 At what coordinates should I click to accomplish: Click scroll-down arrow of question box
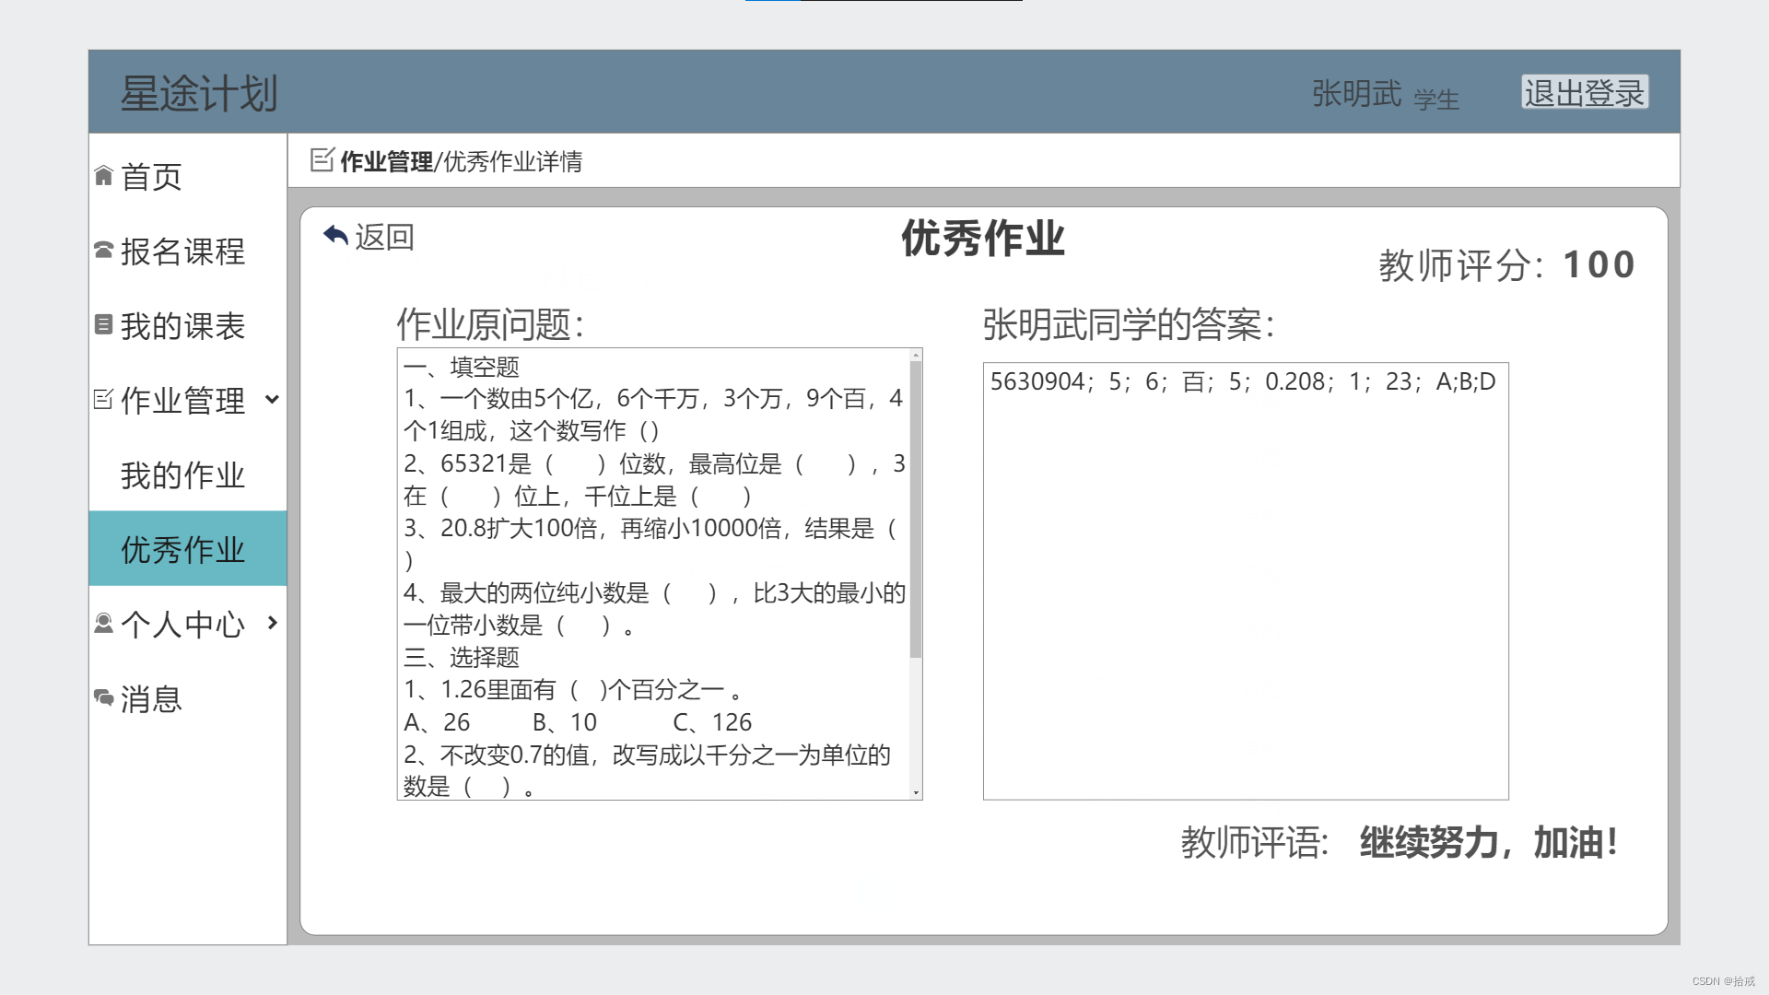(x=916, y=792)
